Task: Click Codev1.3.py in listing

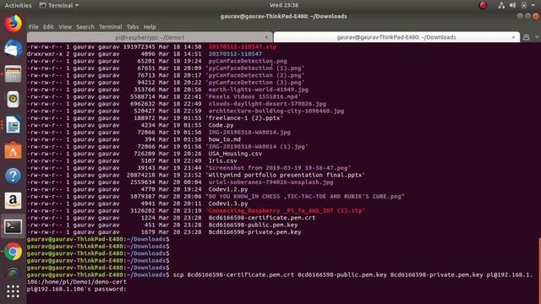Action: pyautogui.click(x=228, y=204)
